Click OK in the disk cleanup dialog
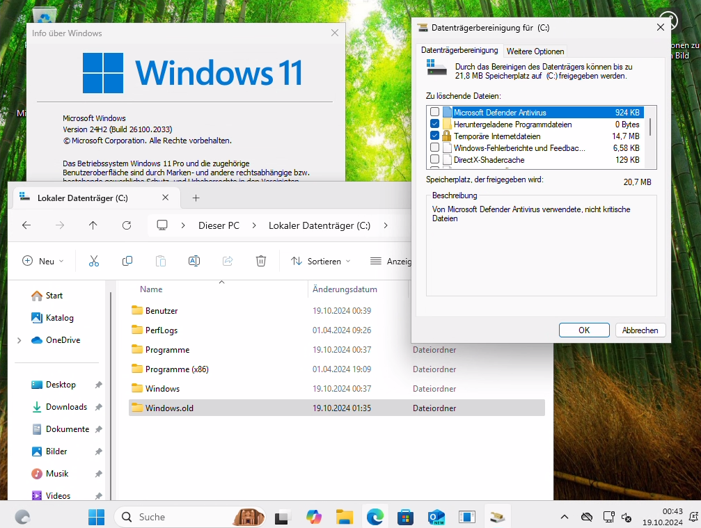The height and width of the screenshot is (528, 701). pos(584,330)
